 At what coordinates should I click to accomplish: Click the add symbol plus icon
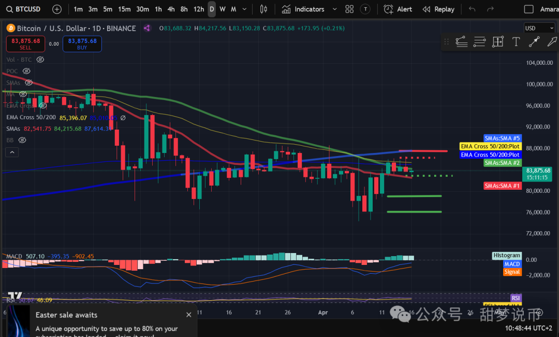pyautogui.click(x=57, y=9)
